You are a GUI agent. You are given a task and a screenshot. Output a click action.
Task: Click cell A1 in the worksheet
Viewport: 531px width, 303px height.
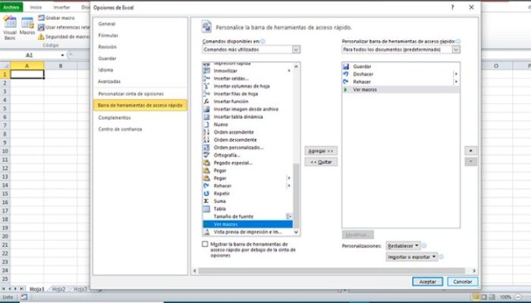tap(27, 74)
